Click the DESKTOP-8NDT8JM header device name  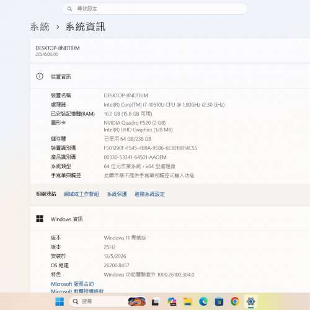tap(58, 48)
